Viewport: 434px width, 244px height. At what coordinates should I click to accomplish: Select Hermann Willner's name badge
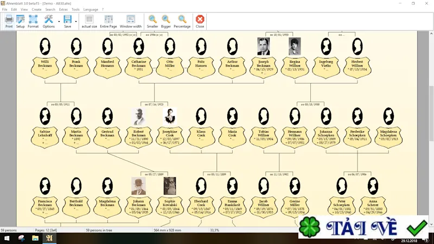click(295, 137)
